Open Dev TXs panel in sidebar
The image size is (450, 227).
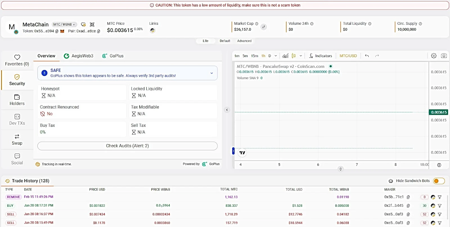coord(17,120)
